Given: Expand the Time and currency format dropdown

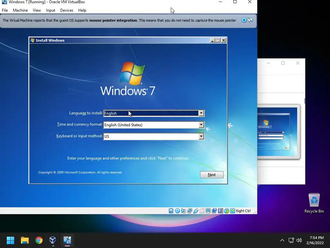Looking at the screenshot, I should pos(201,125).
